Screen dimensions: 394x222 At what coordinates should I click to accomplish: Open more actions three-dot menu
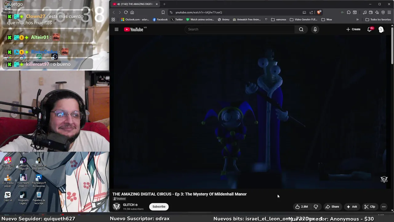384,207
